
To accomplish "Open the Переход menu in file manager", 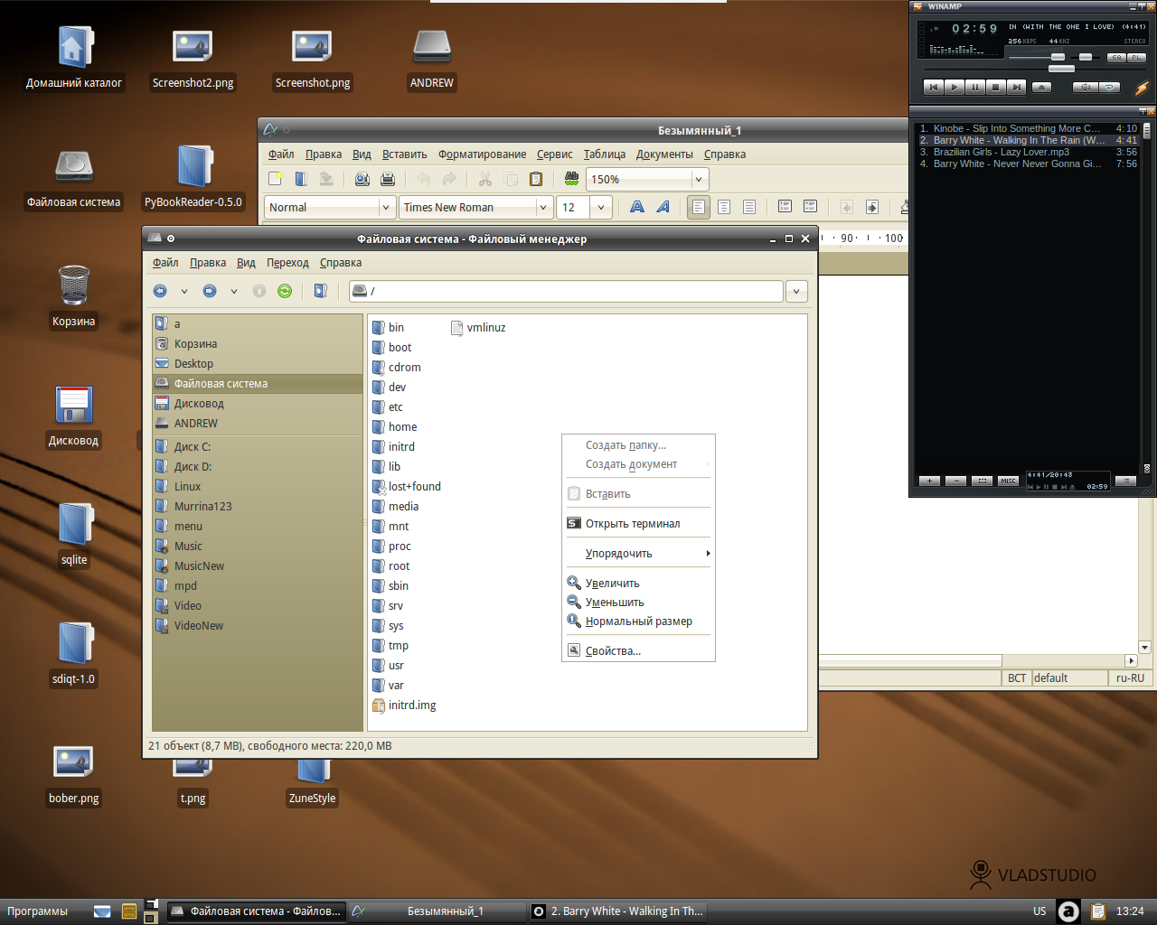I will (287, 263).
